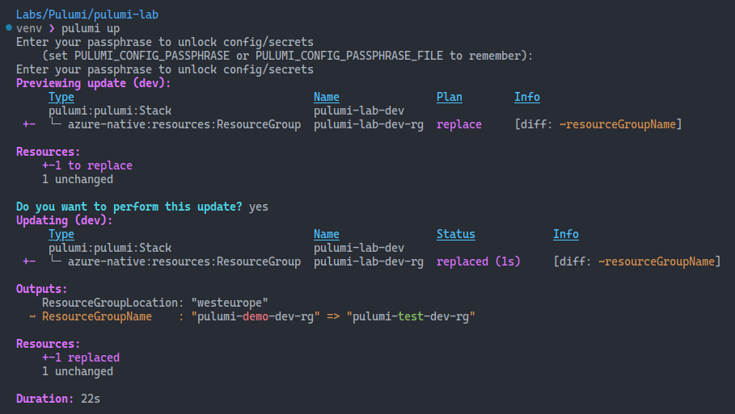Click the 'Name' header in preview table
This screenshot has width=735, height=414.
[x=326, y=97]
